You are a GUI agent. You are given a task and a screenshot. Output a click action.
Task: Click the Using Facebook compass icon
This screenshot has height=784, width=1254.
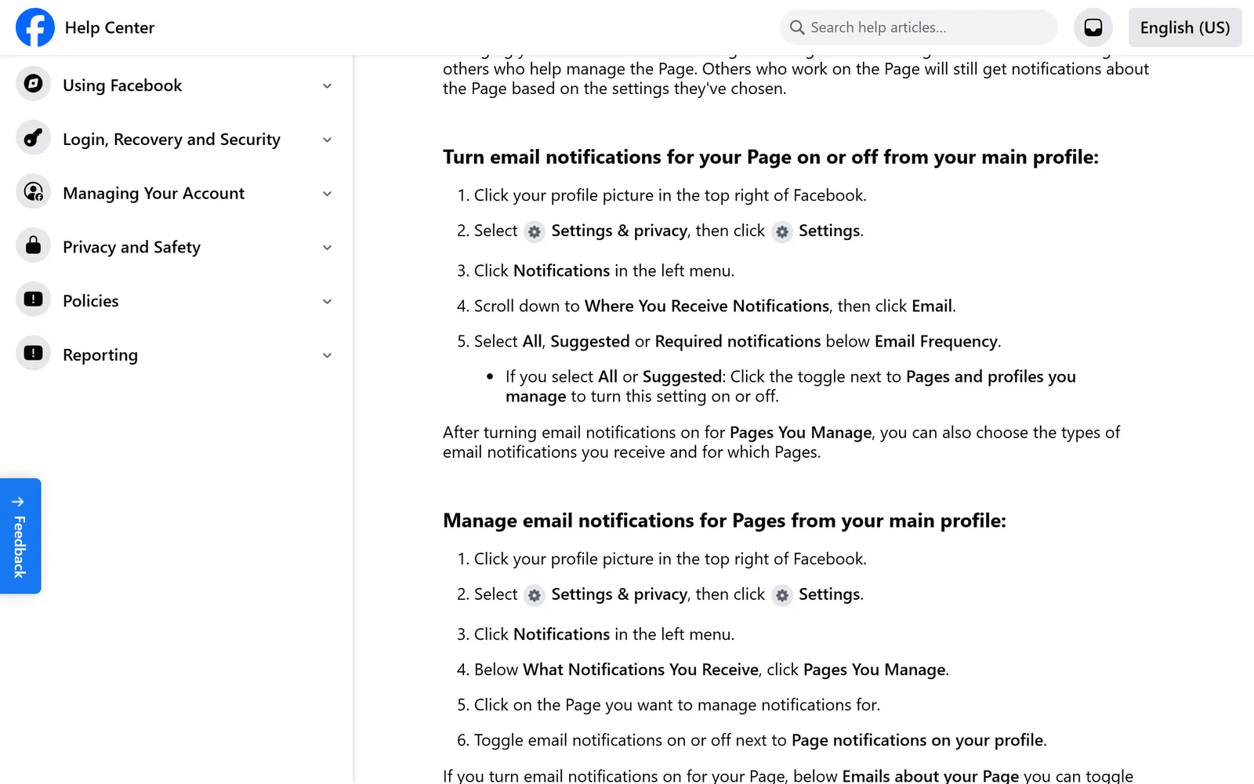tap(33, 84)
